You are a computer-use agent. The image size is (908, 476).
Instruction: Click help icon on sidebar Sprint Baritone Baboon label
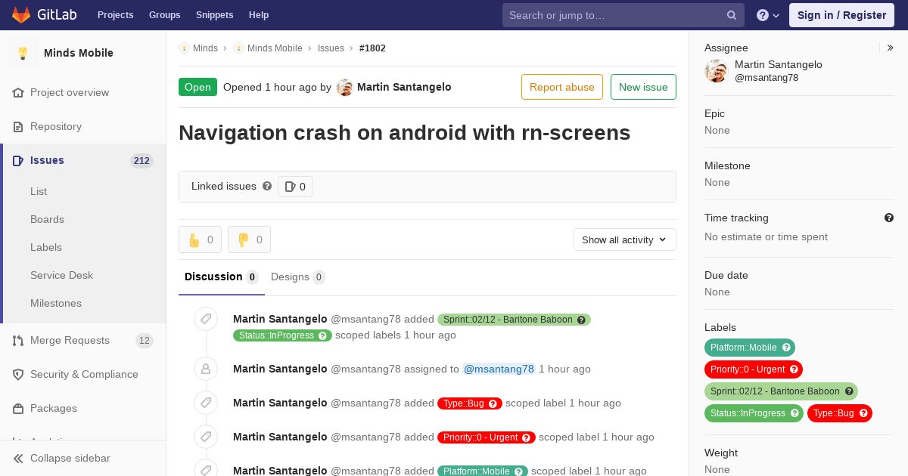pyautogui.click(x=849, y=391)
